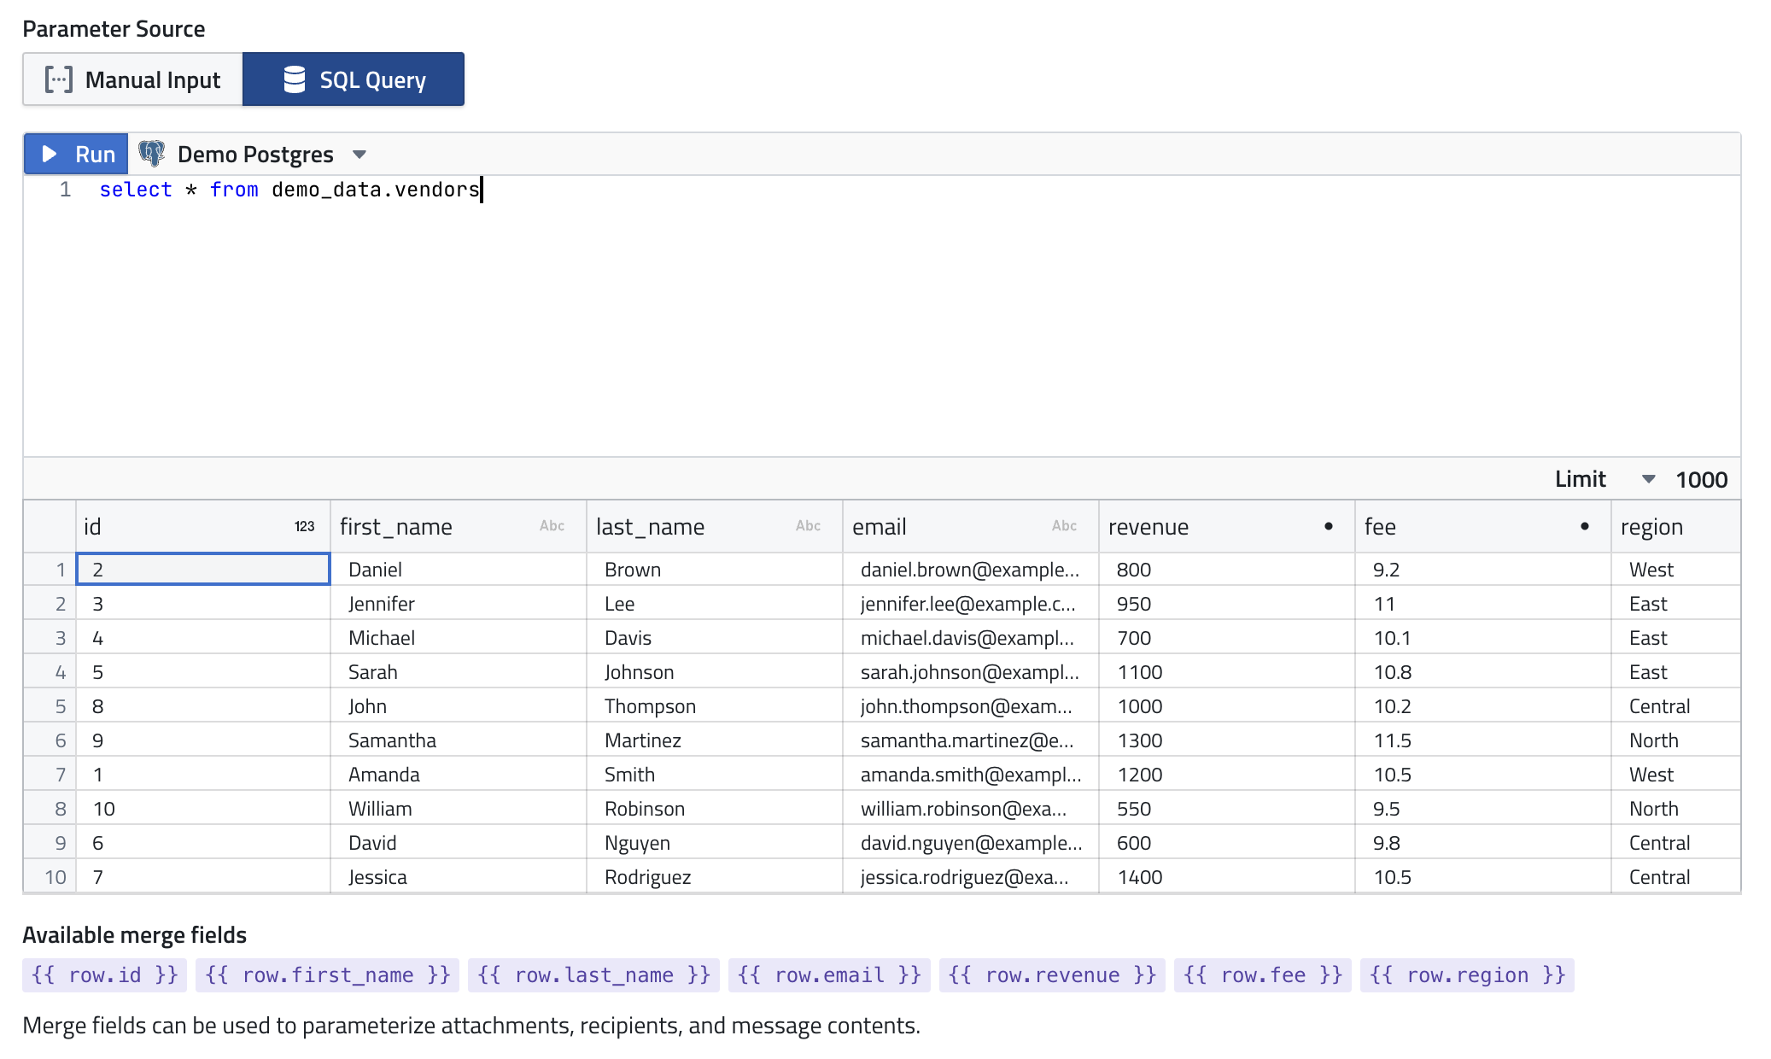Click the first_name column Abc type icon

552,526
